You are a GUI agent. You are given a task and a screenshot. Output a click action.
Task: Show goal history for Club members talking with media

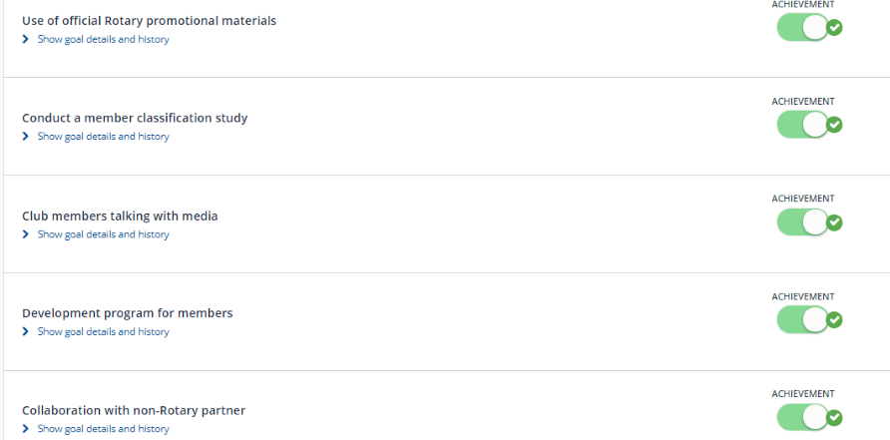(x=103, y=234)
